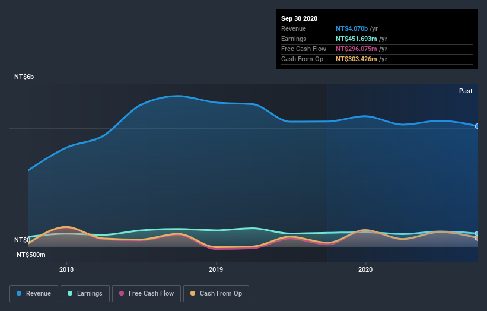The width and height of the screenshot is (487, 311).
Task: Click the Earnings label in the tooltip
Action: 294,39
